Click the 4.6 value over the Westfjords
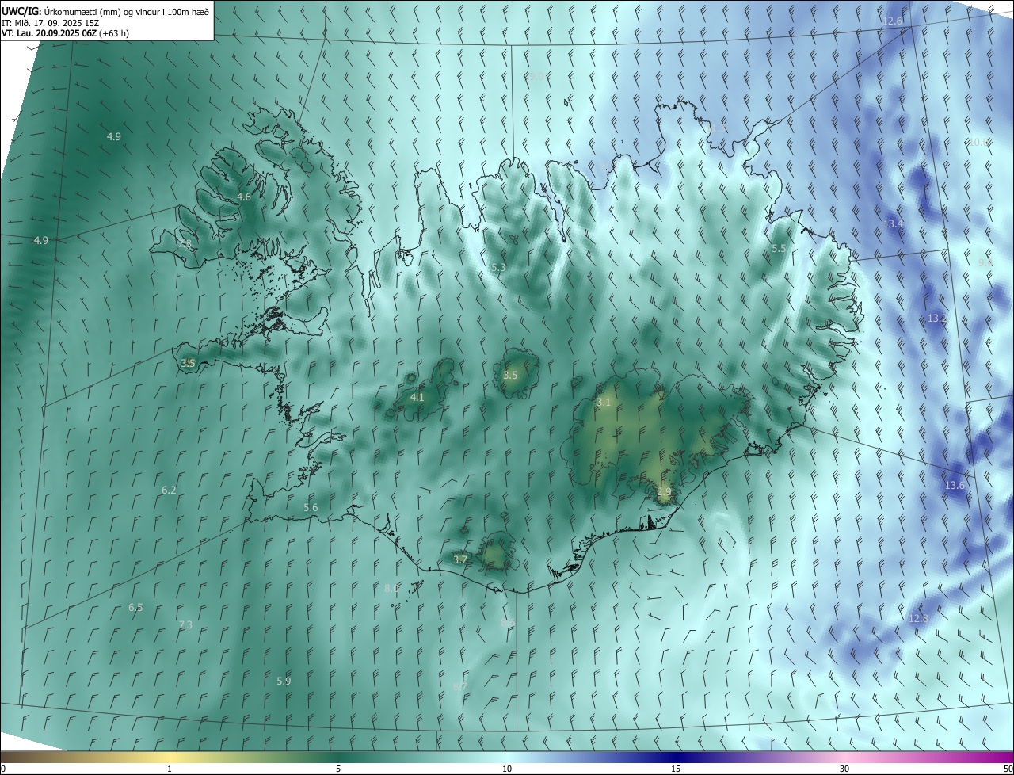The image size is (1014, 775). point(244,197)
